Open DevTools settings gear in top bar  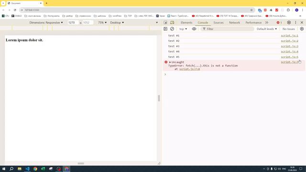[289, 22]
